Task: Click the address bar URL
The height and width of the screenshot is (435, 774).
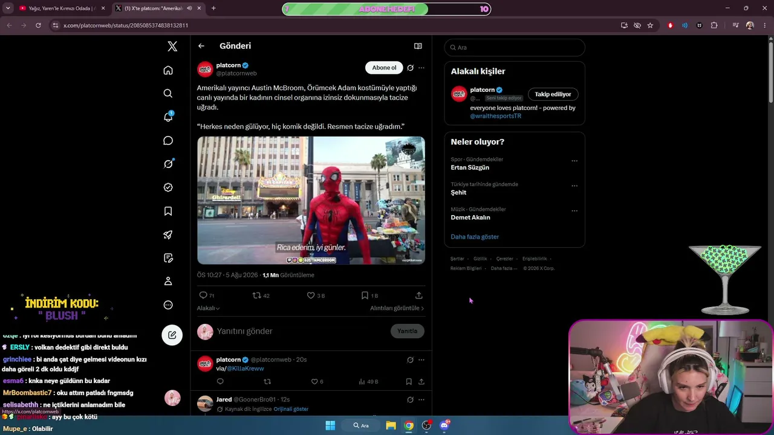Action: (x=126, y=25)
